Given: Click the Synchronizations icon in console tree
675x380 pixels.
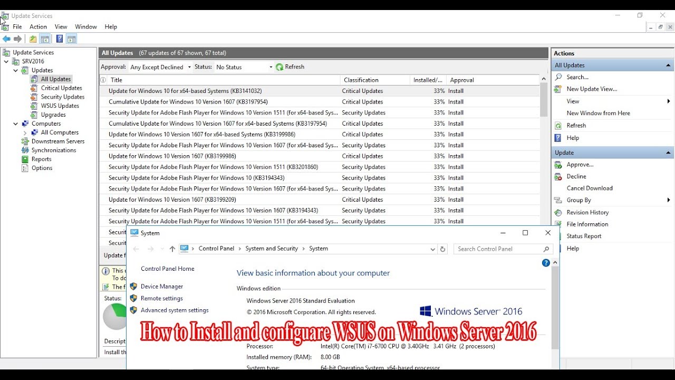Looking at the screenshot, I should click(x=25, y=150).
